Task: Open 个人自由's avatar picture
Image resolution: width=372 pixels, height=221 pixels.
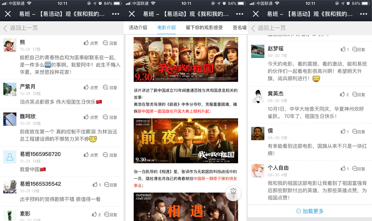Action: [258, 171]
